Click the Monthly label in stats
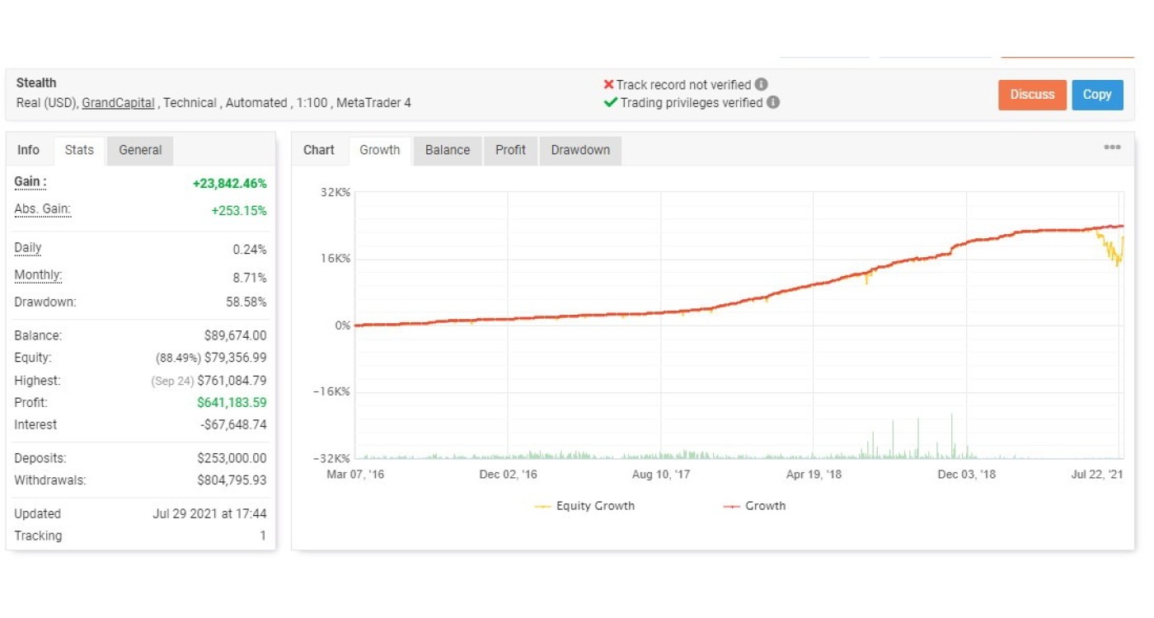1154x618 pixels. coord(38,276)
